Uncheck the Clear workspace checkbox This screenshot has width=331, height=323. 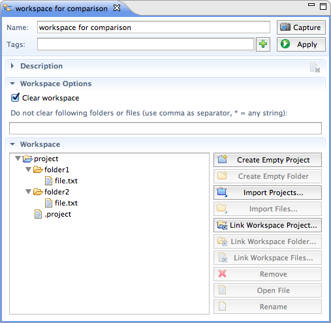(15, 98)
